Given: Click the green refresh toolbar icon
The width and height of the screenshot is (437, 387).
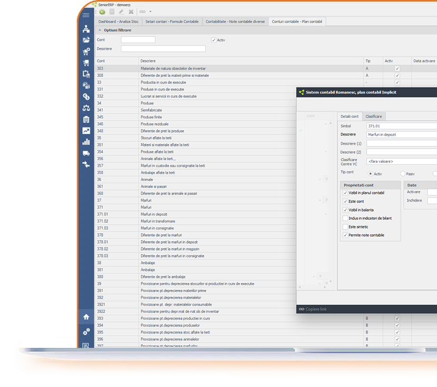Looking at the screenshot, I should (x=102, y=12).
